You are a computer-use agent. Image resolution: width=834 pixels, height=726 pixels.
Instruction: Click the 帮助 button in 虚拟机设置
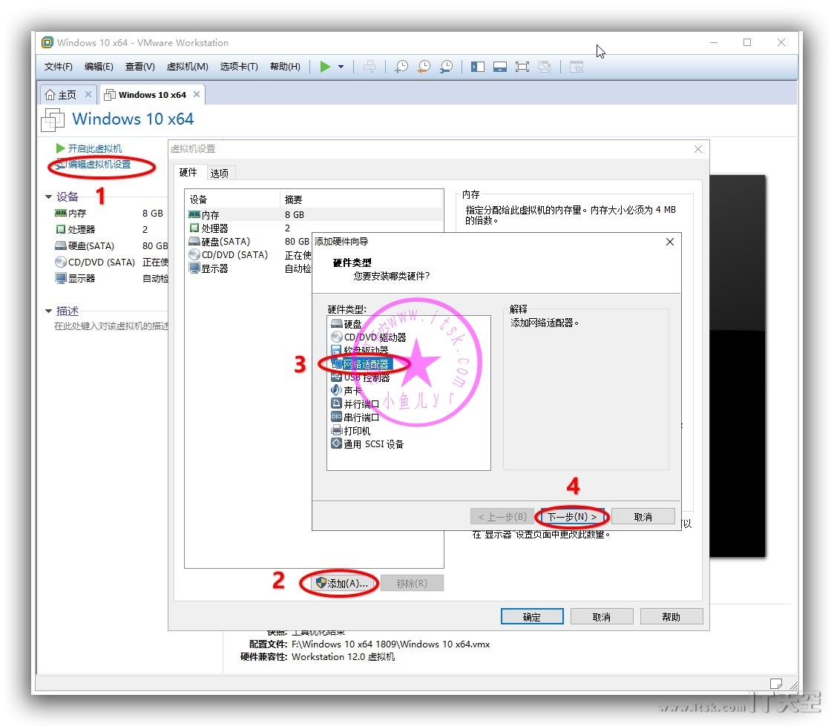click(672, 616)
